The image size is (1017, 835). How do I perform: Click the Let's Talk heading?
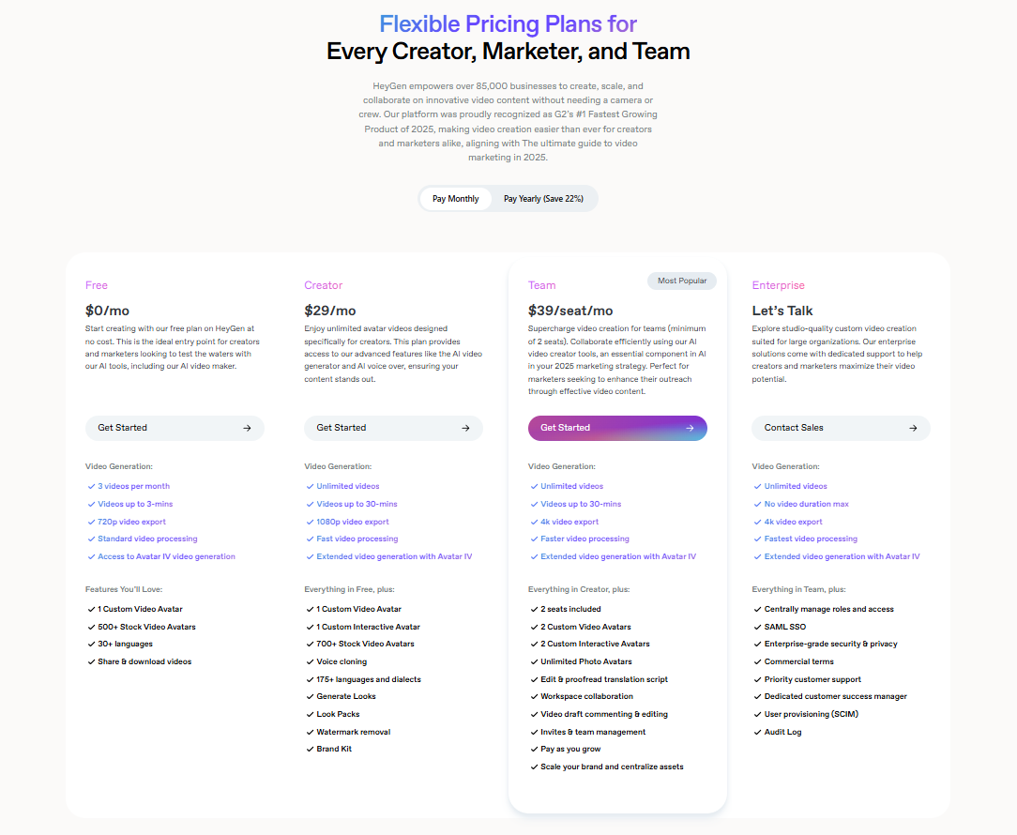[782, 311]
